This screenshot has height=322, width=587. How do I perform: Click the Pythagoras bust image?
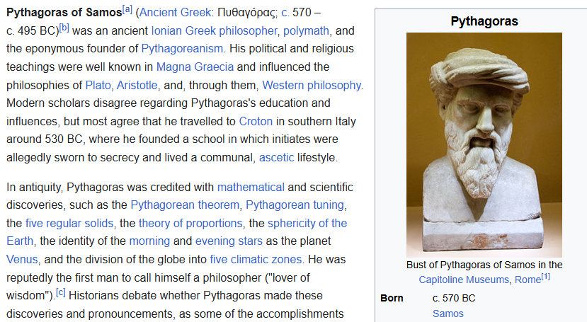tap(484, 145)
